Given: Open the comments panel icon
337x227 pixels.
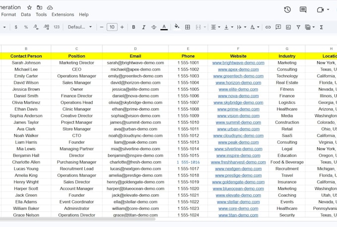Looking at the screenshot, I should click(x=303, y=10).
